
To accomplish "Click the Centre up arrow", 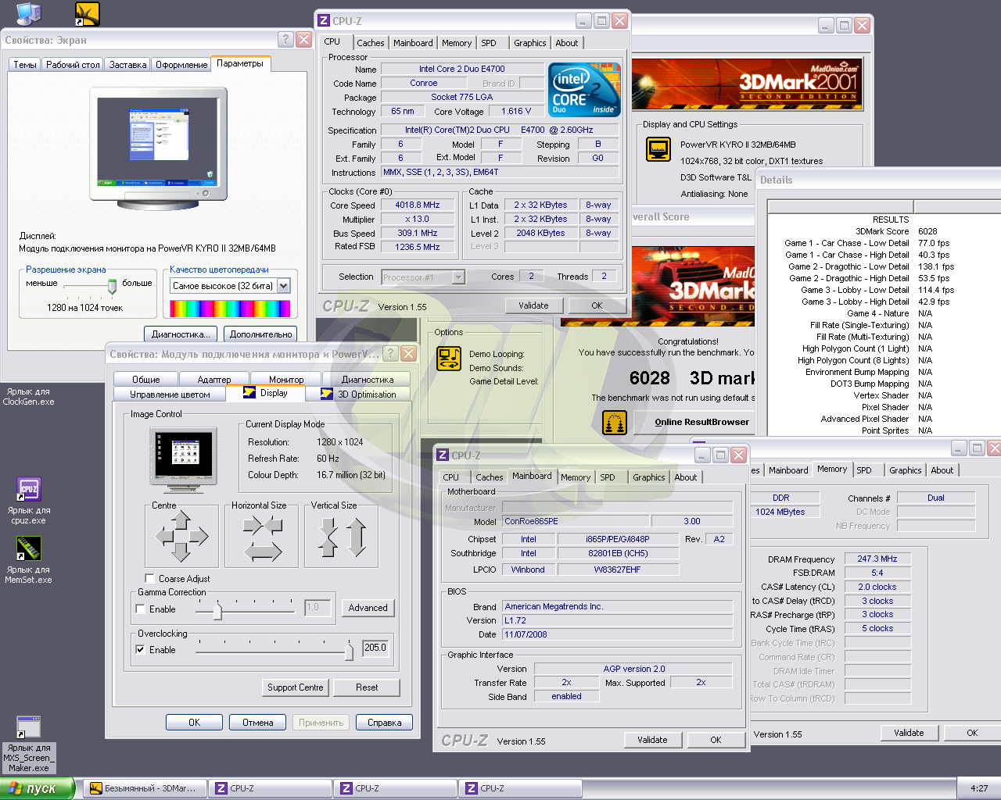I will tap(181, 520).
